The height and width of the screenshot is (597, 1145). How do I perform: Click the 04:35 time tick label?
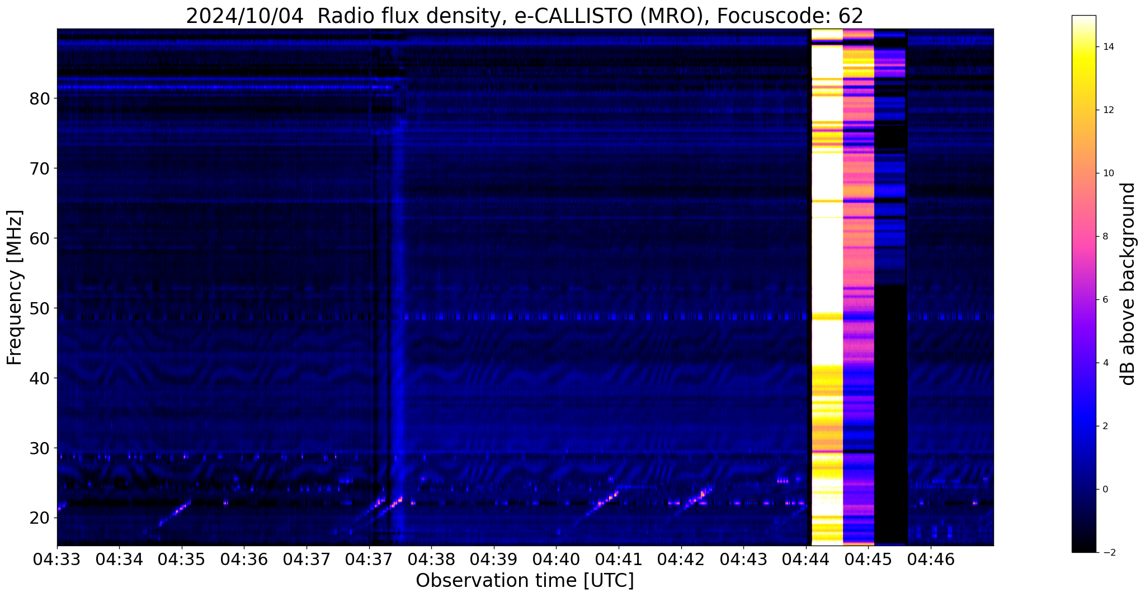point(182,558)
